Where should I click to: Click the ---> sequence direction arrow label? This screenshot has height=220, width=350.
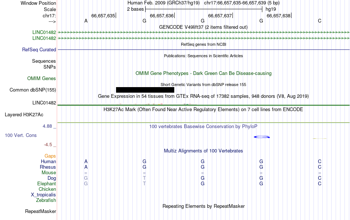click(52, 21)
